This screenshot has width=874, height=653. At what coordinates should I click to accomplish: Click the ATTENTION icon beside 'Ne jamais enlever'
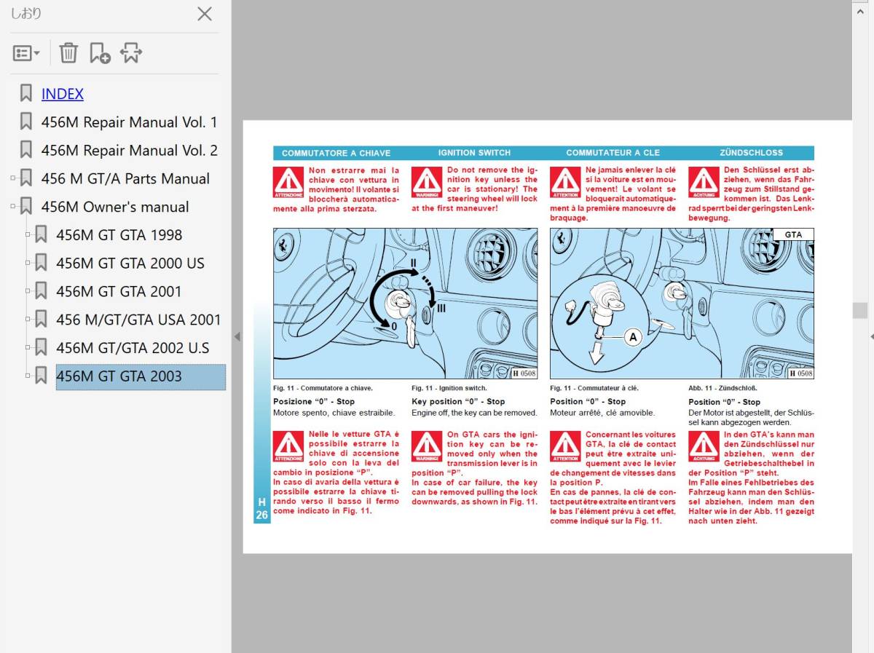click(565, 181)
